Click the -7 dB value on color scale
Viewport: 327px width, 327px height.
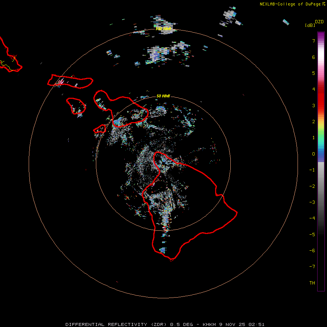click(312, 267)
